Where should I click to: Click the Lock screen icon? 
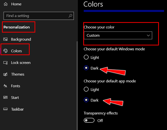coord(5,63)
